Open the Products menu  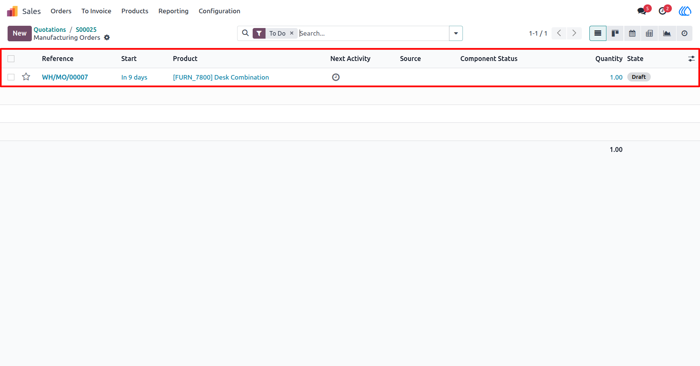coord(135,11)
